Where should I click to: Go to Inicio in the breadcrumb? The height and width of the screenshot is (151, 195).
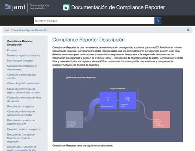pyautogui.click(x=7, y=30)
